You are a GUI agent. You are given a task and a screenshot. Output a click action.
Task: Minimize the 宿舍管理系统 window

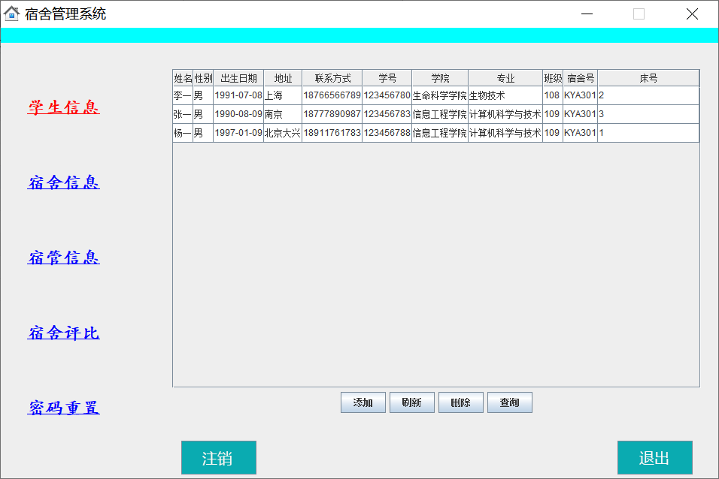click(587, 14)
